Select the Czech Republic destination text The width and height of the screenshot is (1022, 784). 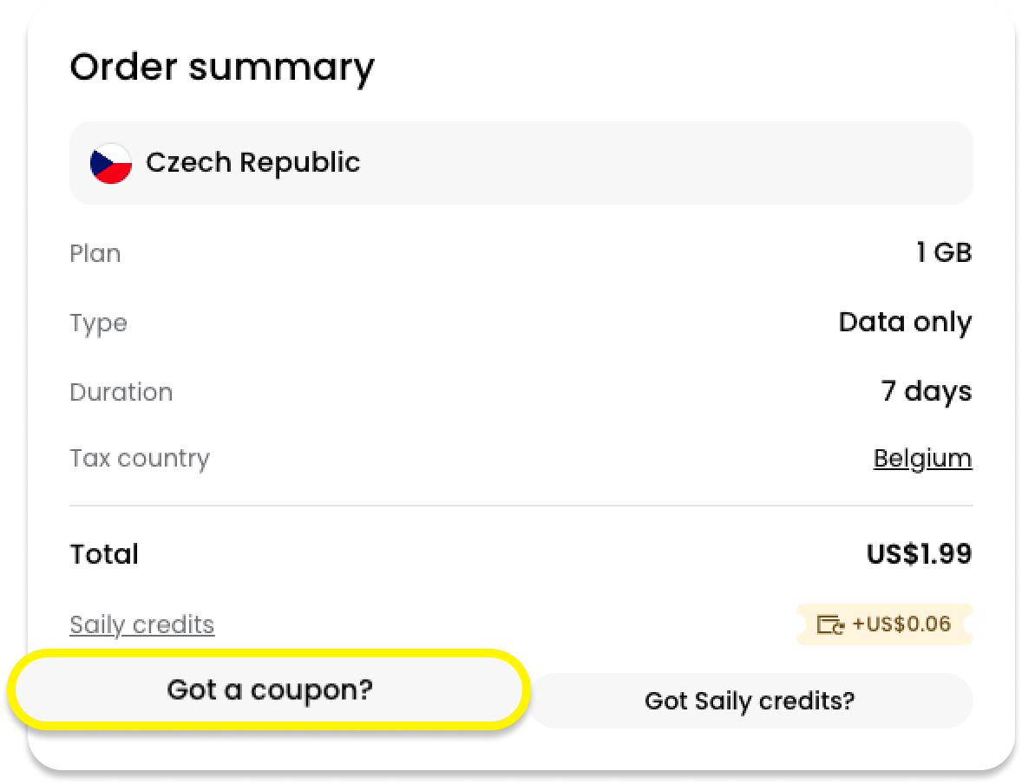pyautogui.click(x=252, y=162)
